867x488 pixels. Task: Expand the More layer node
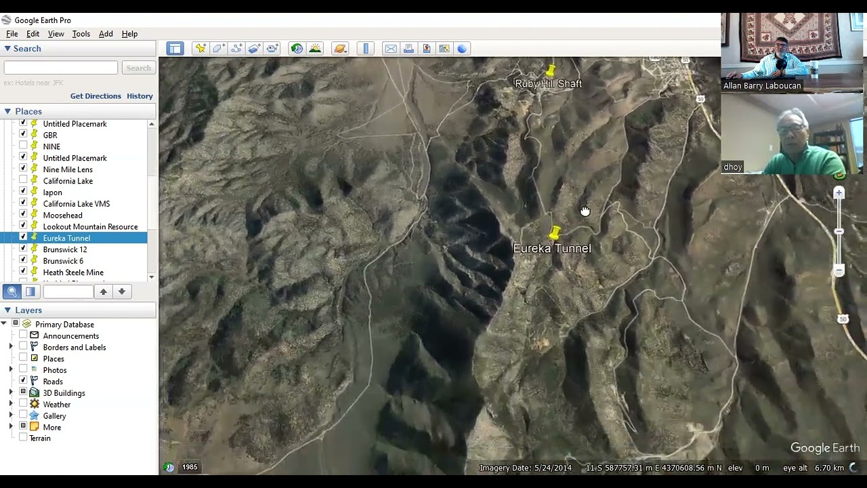(x=11, y=427)
